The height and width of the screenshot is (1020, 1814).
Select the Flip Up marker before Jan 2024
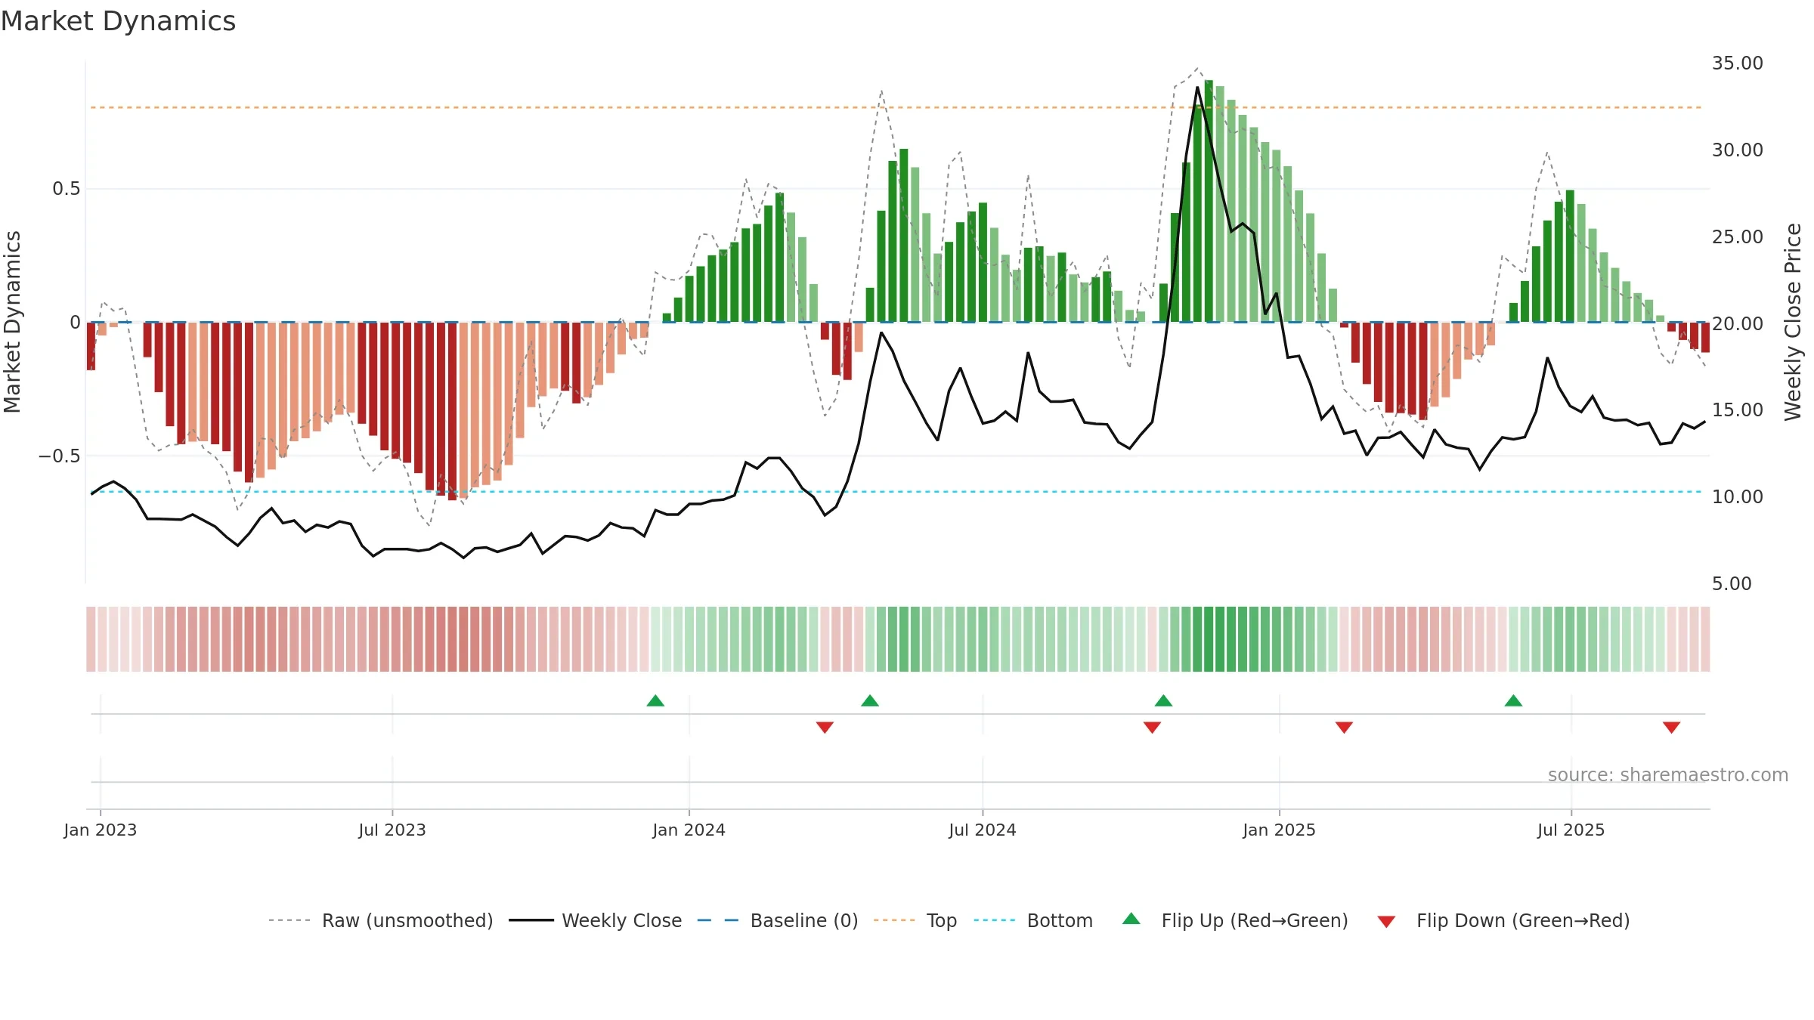pos(655,700)
